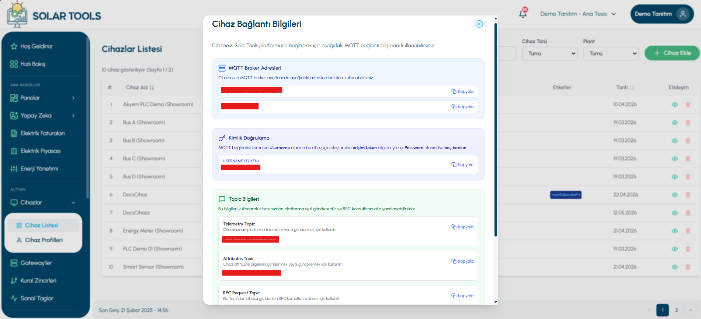Open Cihaz Profilleri in sidebar
Image resolution: width=701 pixels, height=319 pixels.
[44, 240]
